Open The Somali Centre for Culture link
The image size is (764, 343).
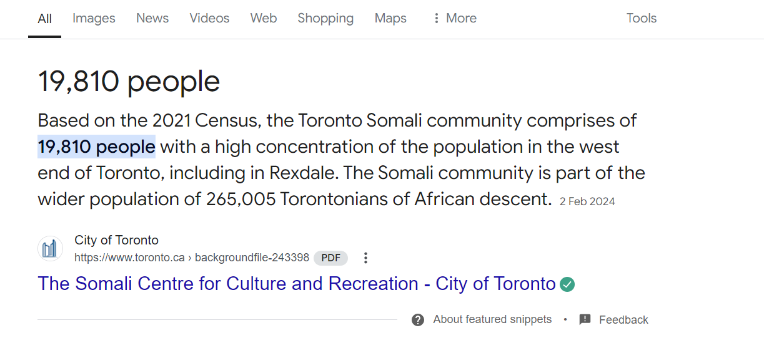point(296,284)
